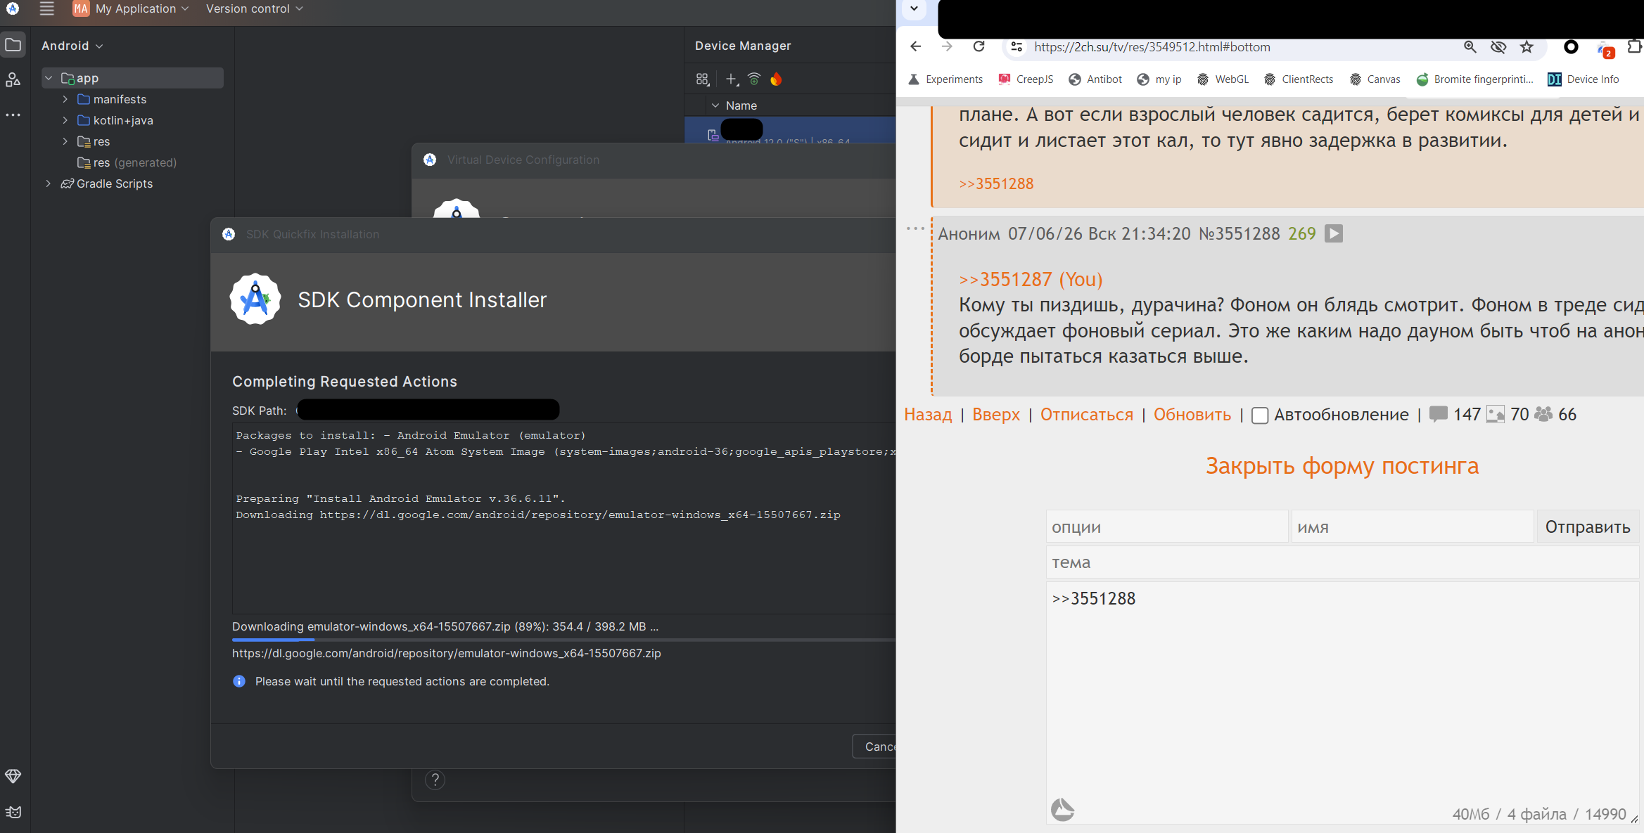Open site information icon in address bar
The height and width of the screenshot is (833, 1644).
[1017, 46]
